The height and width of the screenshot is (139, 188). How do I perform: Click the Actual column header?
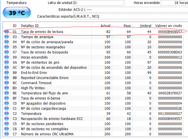click(x=102, y=26)
